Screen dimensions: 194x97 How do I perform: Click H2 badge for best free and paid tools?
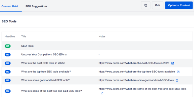click(8, 91)
